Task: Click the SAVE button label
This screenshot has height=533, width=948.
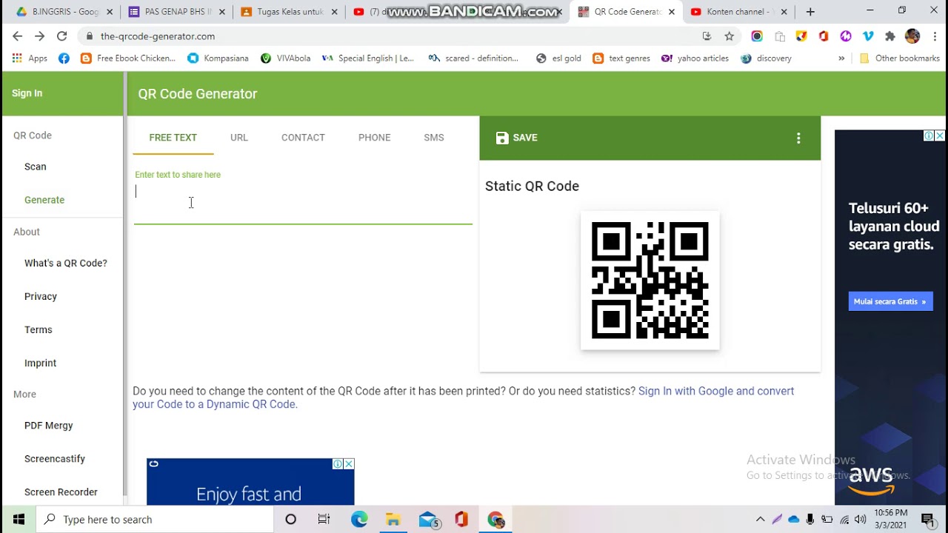Action: pos(525,138)
